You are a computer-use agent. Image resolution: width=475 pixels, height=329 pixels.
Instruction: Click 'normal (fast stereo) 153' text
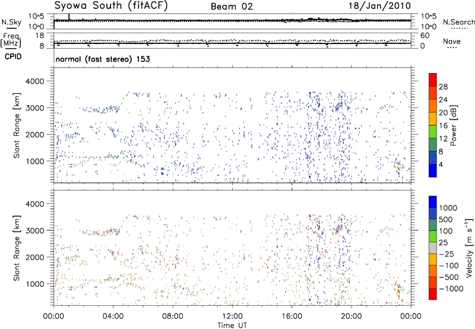pyautogui.click(x=103, y=59)
